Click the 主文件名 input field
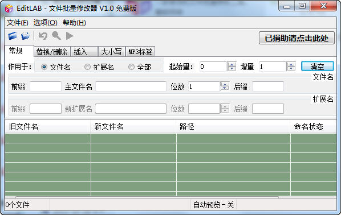The width and height of the screenshot is (341, 215). pos(131,86)
